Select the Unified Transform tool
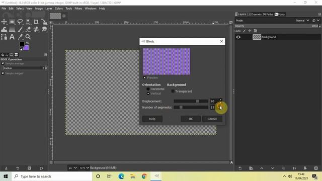 [x=44, y=22]
